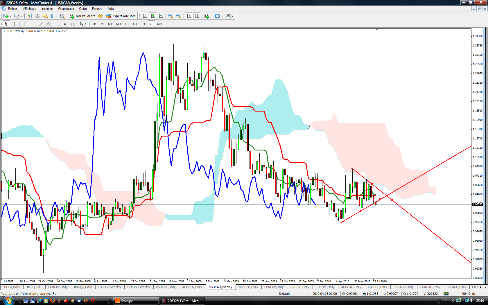
Task: Click the Zoom In magnifier icon
Action: pyautogui.click(x=171, y=16)
